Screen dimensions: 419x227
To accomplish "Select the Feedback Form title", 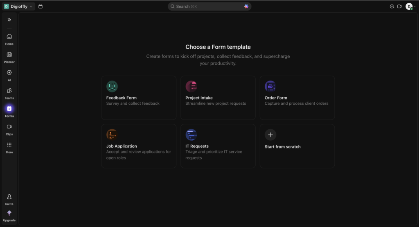I will [121, 98].
